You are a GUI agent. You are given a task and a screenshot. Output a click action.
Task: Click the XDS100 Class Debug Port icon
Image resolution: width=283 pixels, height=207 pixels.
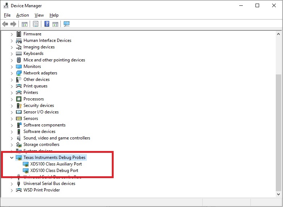point(26,171)
